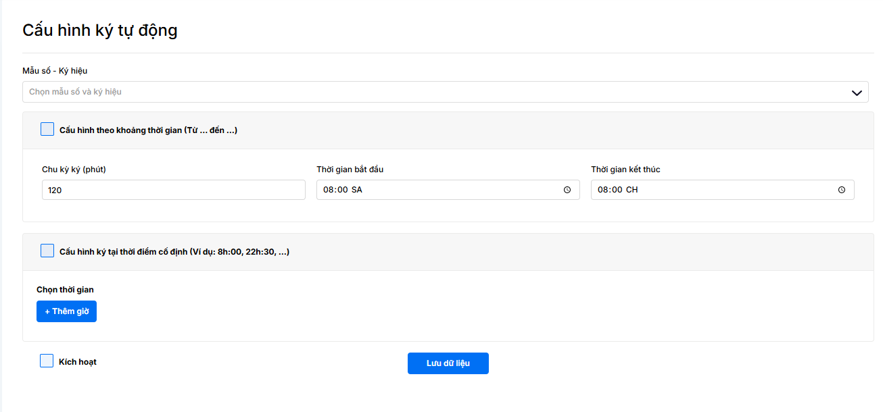Click the 'Mẫu số - Ký hiệu' field label
This screenshot has width=883, height=412.
(55, 71)
